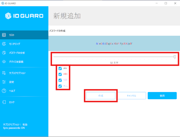Click the Sync passwords: ON status
180x137 pixels.
14,128
